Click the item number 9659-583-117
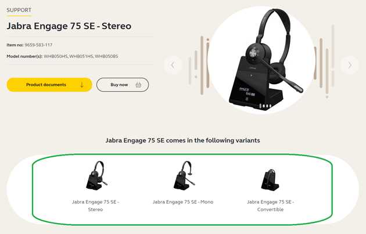The width and height of the screenshot is (366, 234). pyautogui.click(x=38, y=45)
